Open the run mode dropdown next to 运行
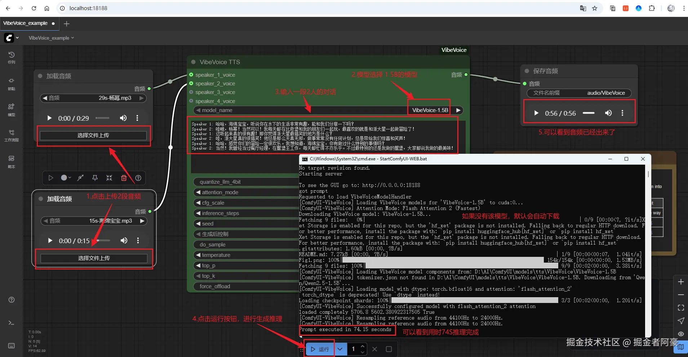The width and height of the screenshot is (688, 357). [340, 349]
